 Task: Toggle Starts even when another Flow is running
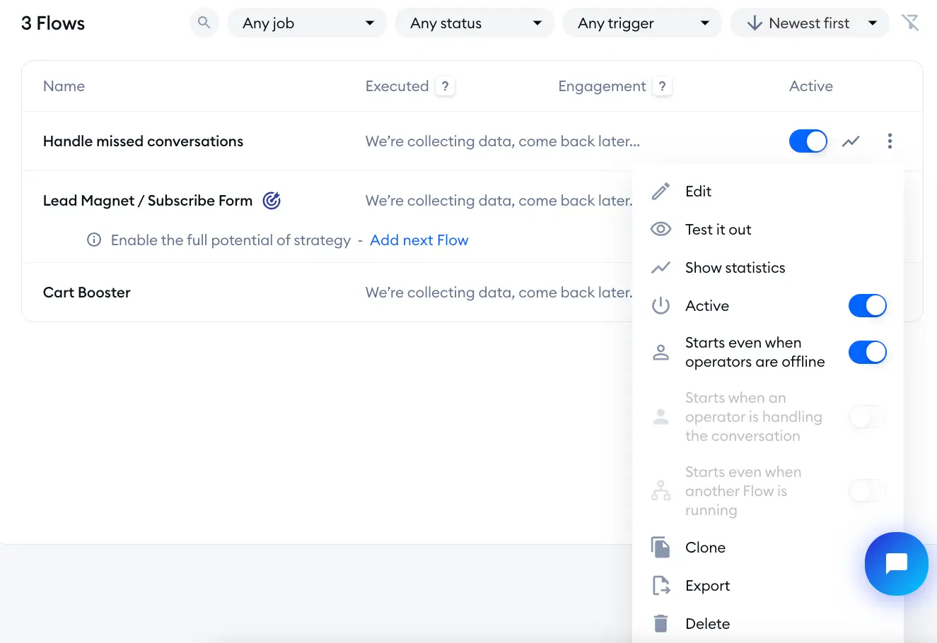[868, 491]
